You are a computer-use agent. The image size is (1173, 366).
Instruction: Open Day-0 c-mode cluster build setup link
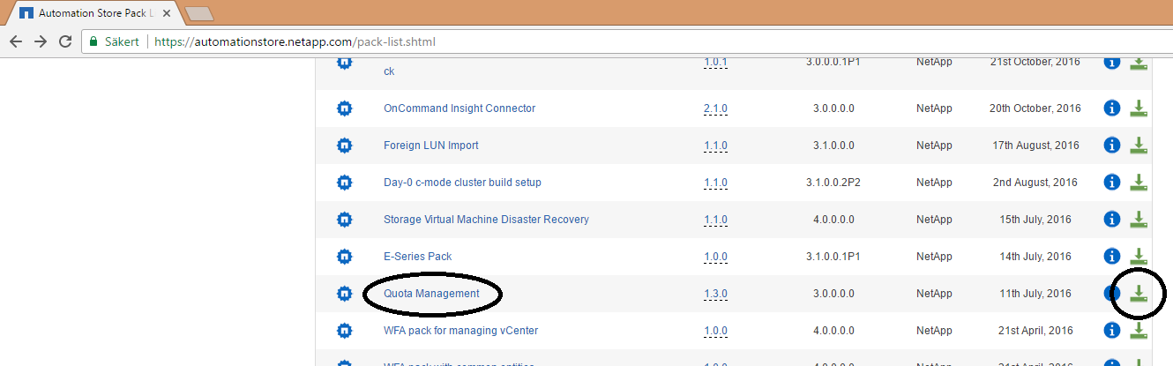coord(462,183)
